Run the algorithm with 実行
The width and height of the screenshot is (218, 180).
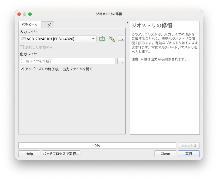pos(189,154)
